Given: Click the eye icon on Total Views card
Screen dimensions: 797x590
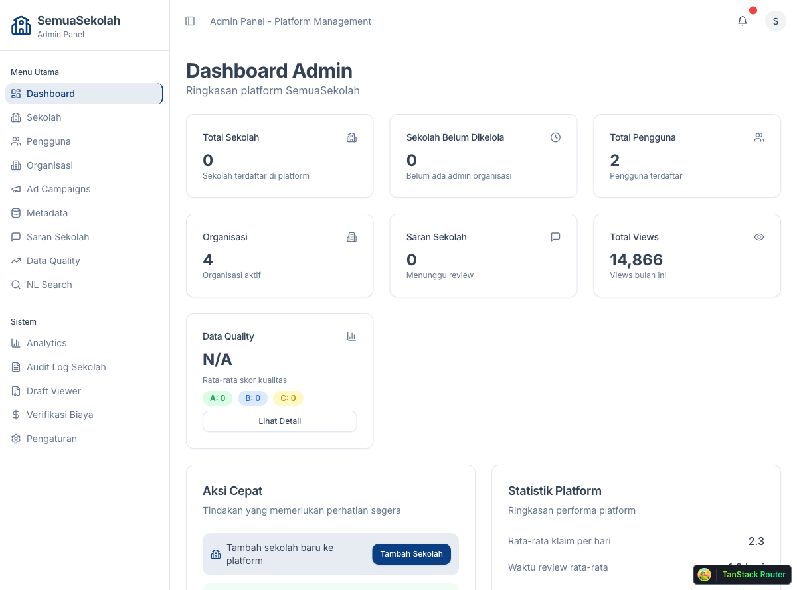Looking at the screenshot, I should pos(759,237).
